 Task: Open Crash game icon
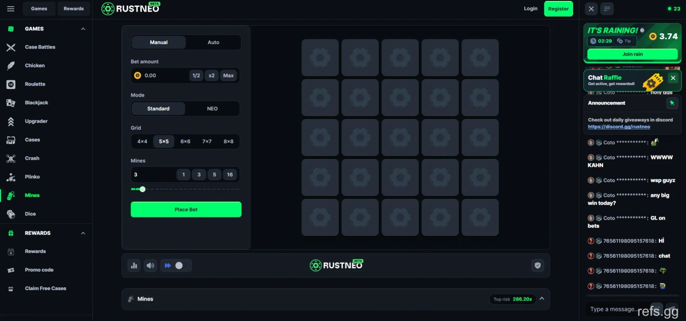pyautogui.click(x=10, y=158)
